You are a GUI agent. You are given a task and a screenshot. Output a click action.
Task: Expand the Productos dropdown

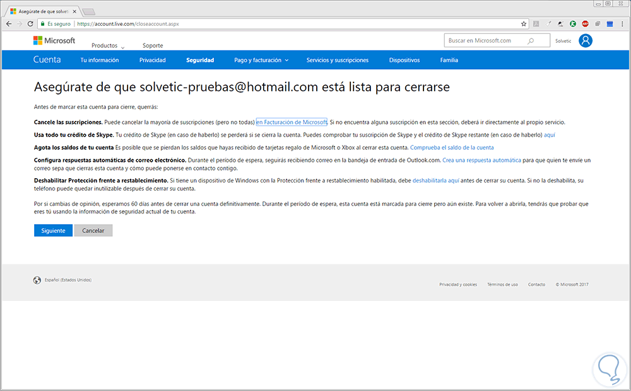pyautogui.click(x=108, y=46)
